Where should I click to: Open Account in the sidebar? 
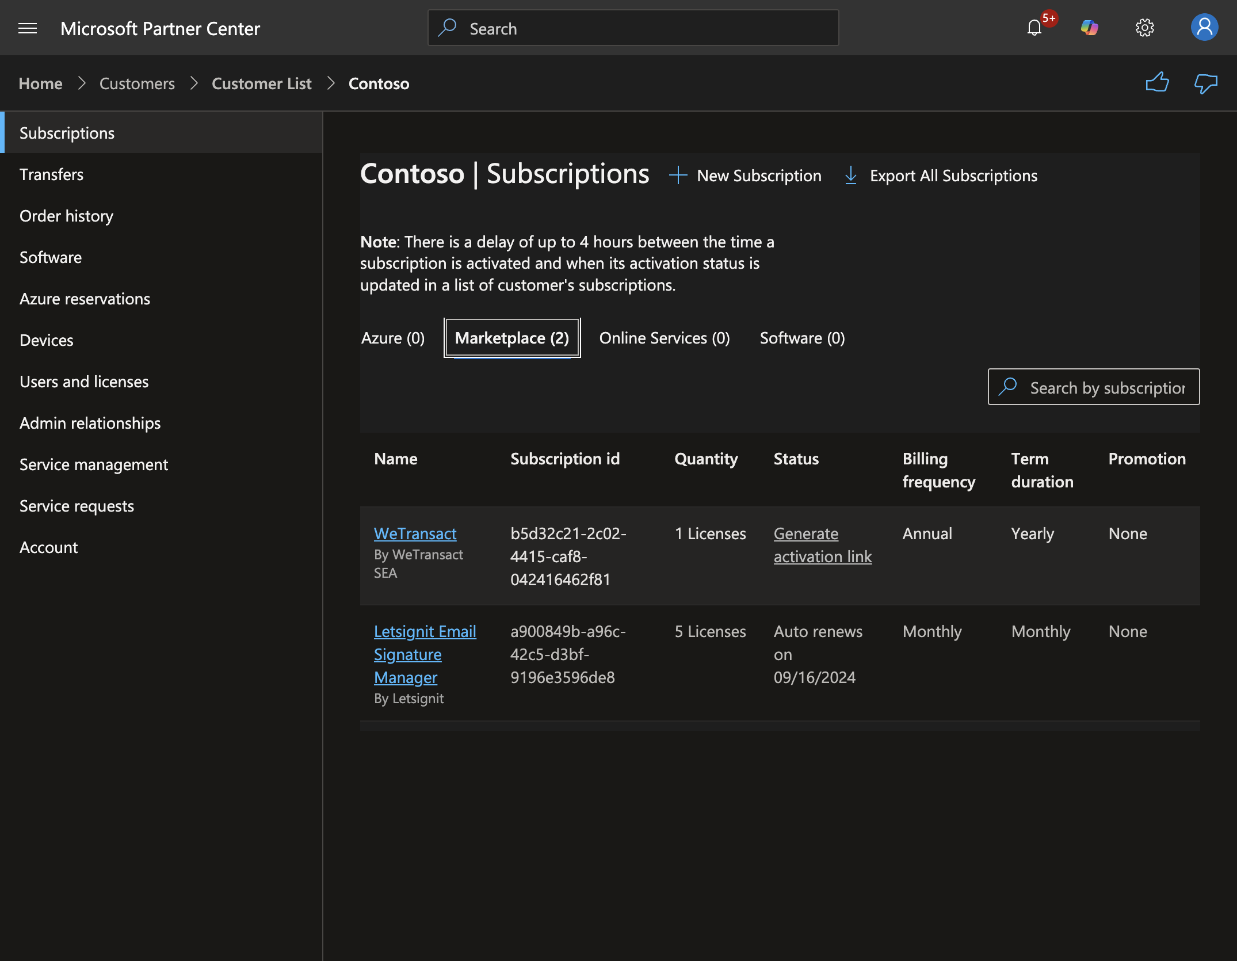161,547
